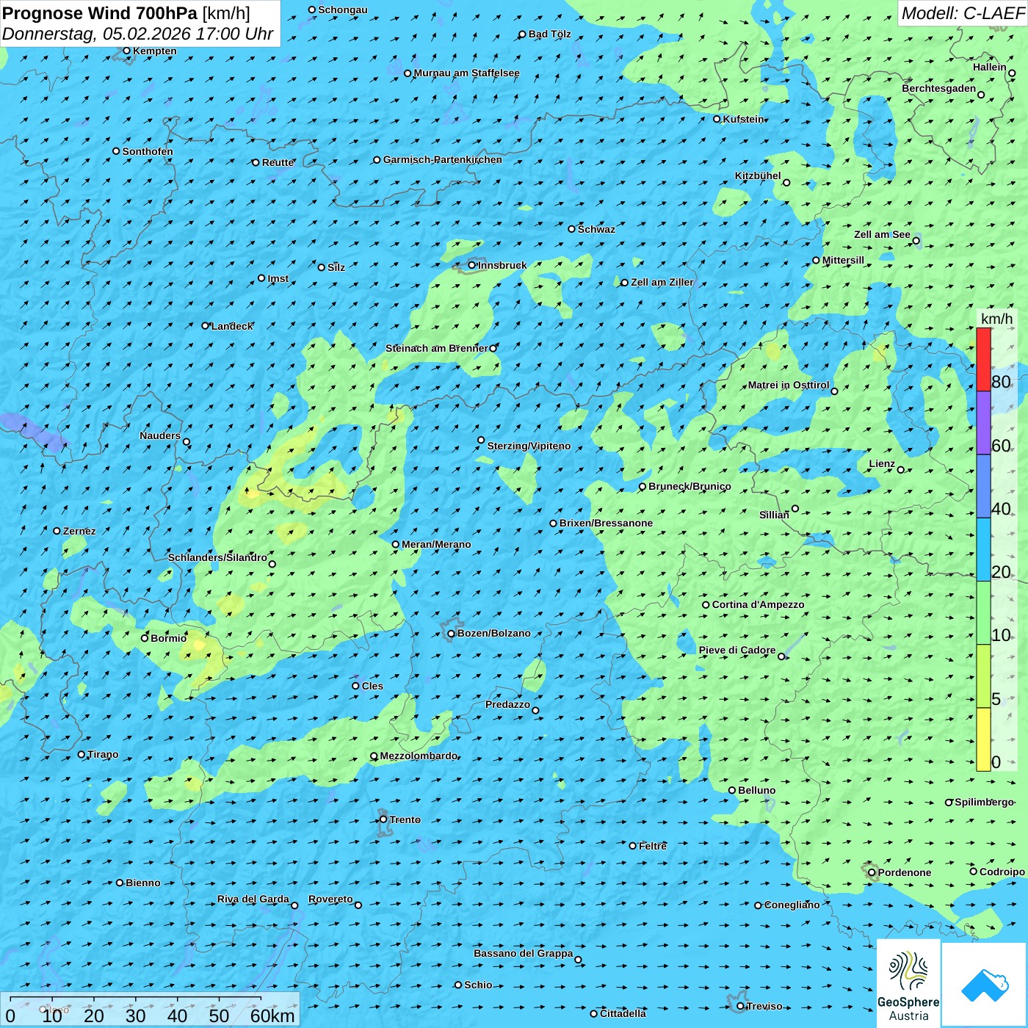Click the 'Schlanders/Silandro' label
This screenshot has width=1028, height=1028.
(x=217, y=557)
